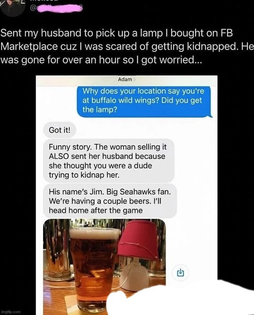Tap the 'Got it!' reply bubble
Screen dimensions: 254x315
pos(59,130)
